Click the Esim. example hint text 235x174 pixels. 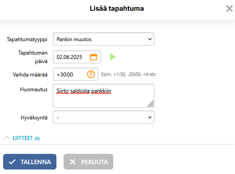128,74
